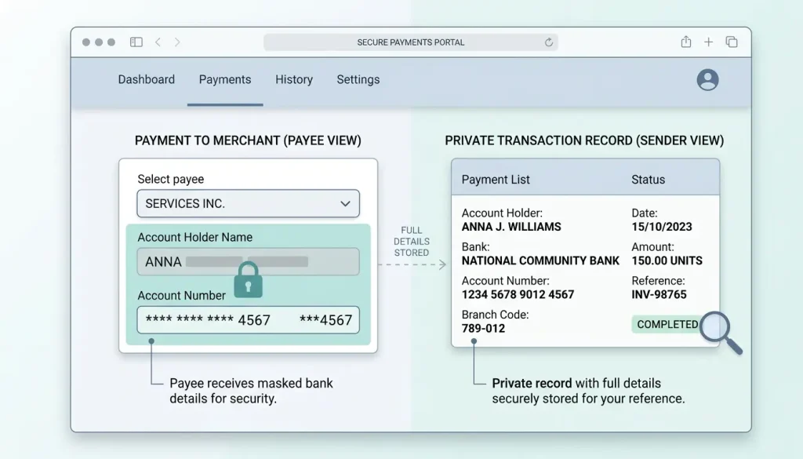Click the Payment to Merchant heading
The height and width of the screenshot is (459, 803).
(x=248, y=140)
